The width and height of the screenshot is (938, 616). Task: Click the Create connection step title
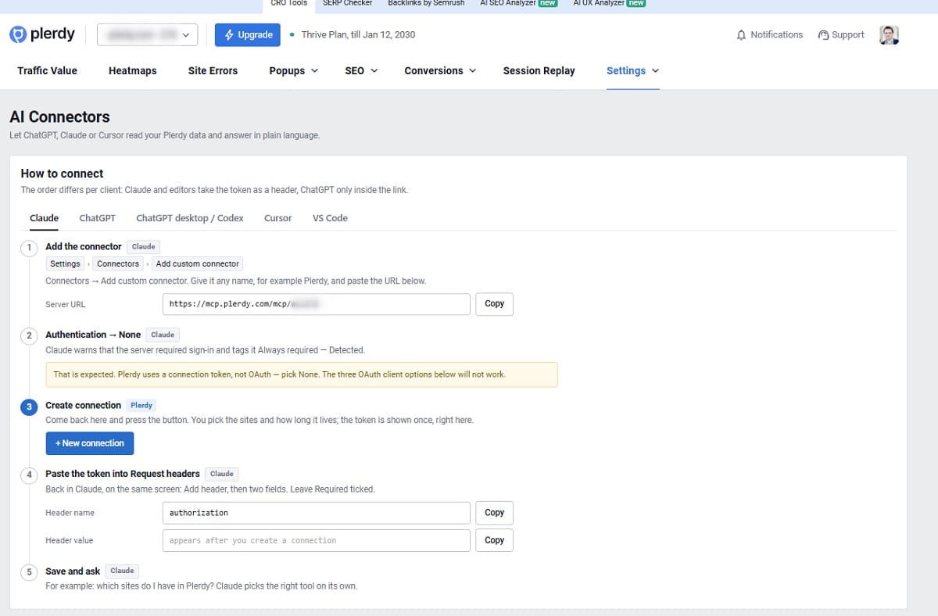83,406
